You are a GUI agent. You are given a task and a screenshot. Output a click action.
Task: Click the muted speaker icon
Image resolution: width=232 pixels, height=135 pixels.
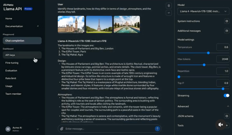[x=221, y=125]
